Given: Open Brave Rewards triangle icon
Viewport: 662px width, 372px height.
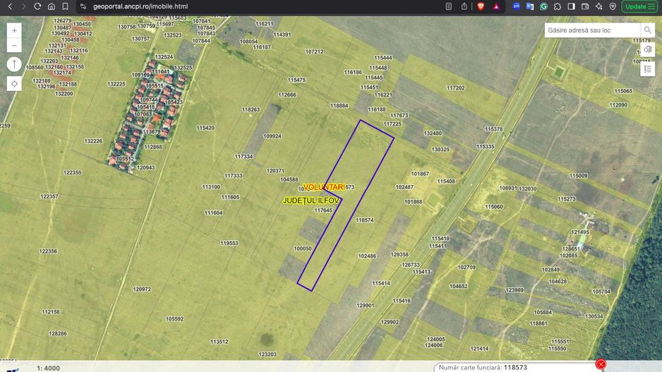Looking at the screenshot, I should pos(496,6).
